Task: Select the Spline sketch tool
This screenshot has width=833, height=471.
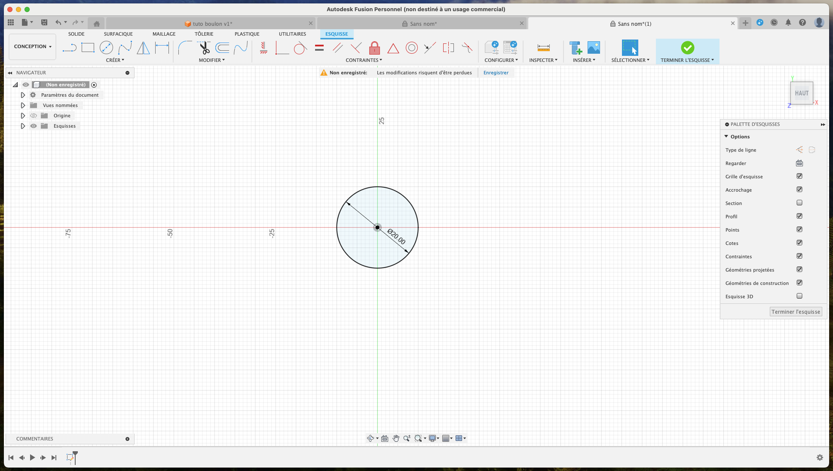Action: click(125, 48)
